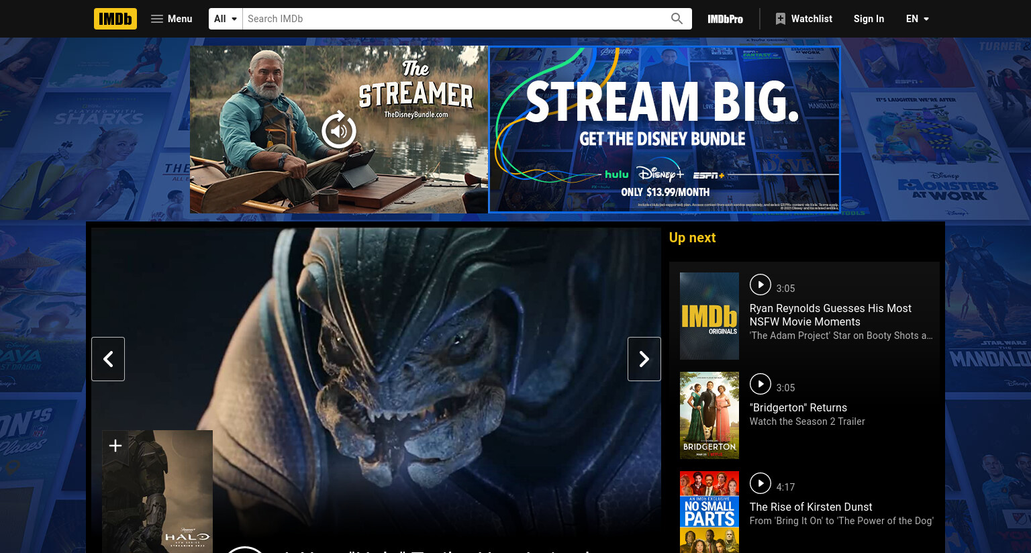
Task: Open IMDb Originals thumbnail
Action: tap(709, 316)
